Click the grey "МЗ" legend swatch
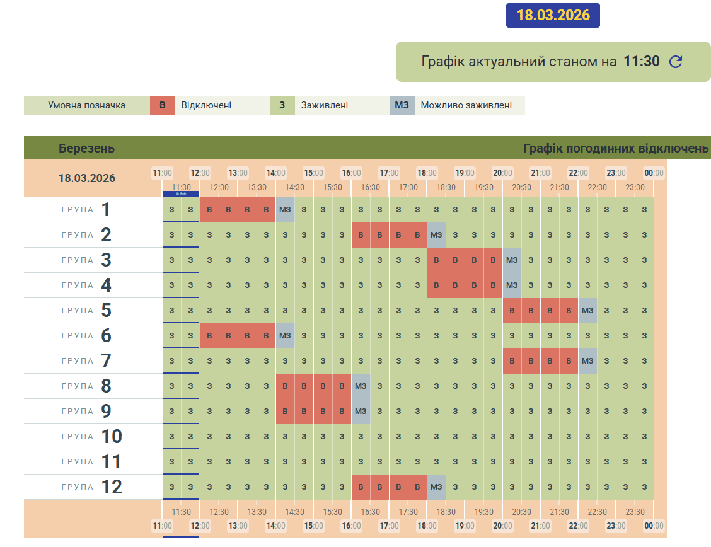The width and height of the screenshot is (711, 547). click(x=402, y=105)
